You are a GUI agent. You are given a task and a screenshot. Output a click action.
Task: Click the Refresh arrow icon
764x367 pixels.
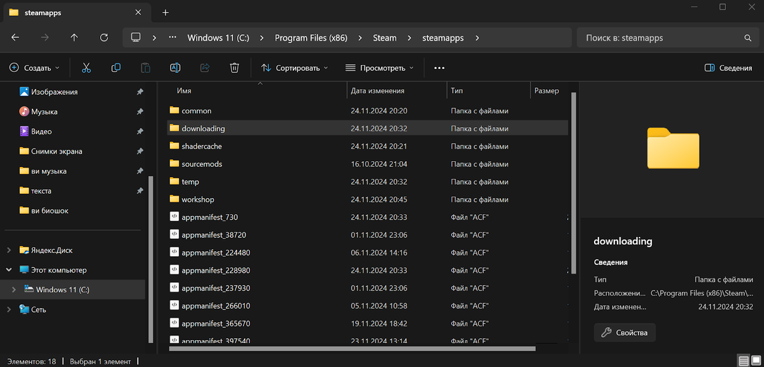click(104, 38)
